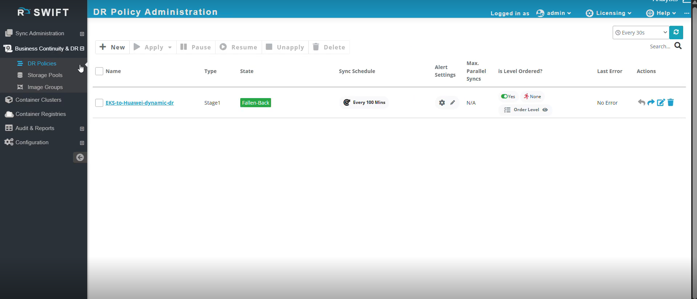This screenshot has width=697, height=299.
Task: View Order Level eye icon
Action: point(545,110)
